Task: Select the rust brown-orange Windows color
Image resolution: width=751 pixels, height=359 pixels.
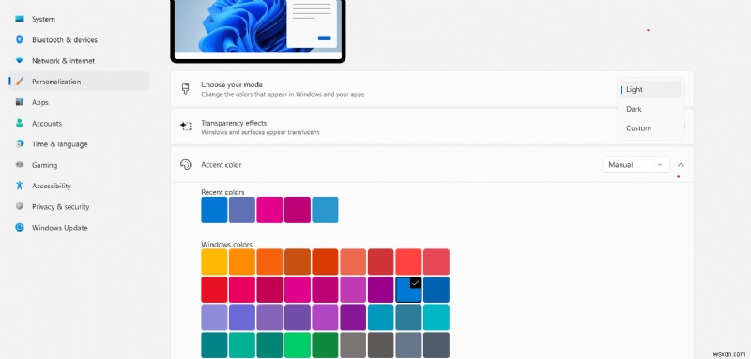Action: pos(298,262)
